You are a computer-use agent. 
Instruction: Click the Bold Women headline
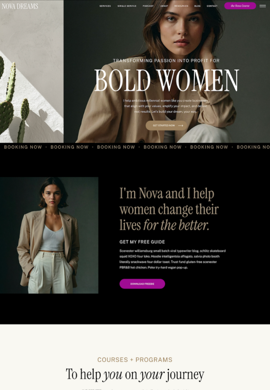pyautogui.click(x=167, y=80)
